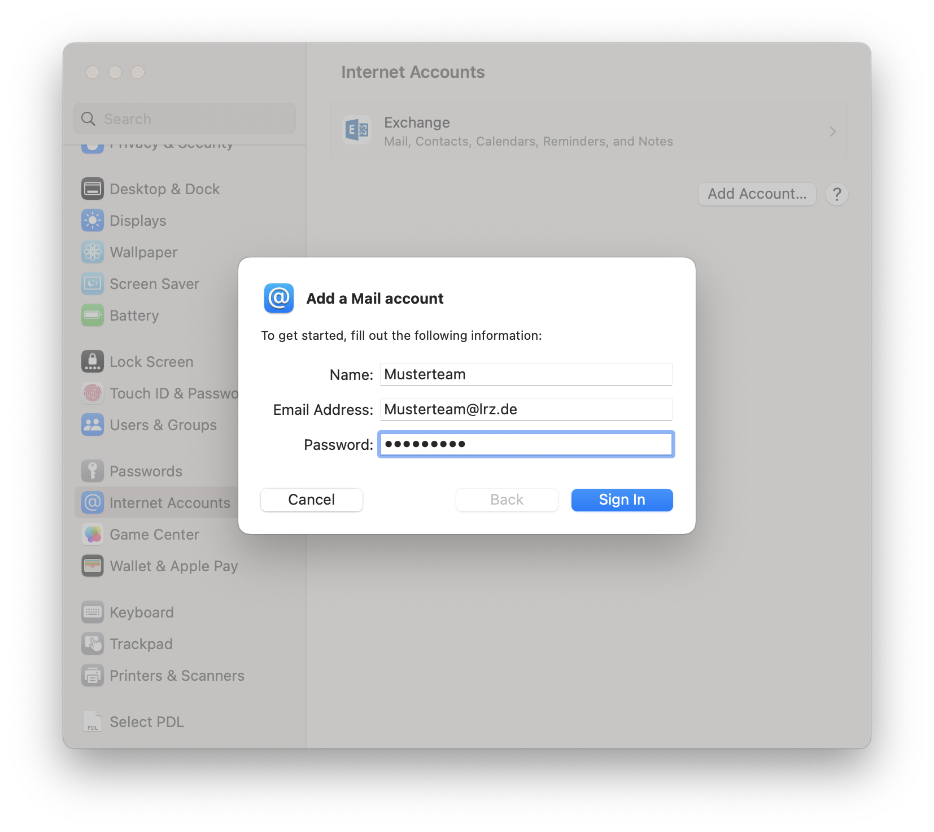Select the Displays icon in sidebar
This screenshot has width=934, height=832.
[92, 220]
